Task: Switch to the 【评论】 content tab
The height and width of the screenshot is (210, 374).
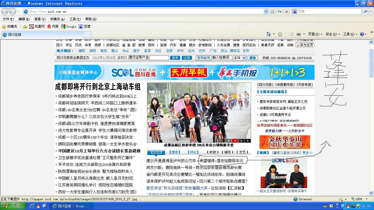Action: [193, 152]
